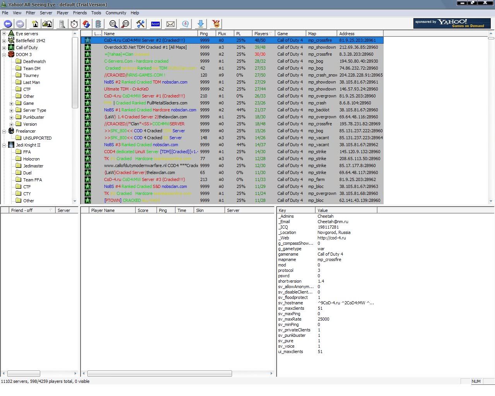Click the greyed Forward arrow toolbar icon

20,24
